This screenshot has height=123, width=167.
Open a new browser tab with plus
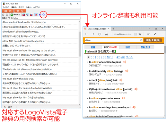coord(113,29)
